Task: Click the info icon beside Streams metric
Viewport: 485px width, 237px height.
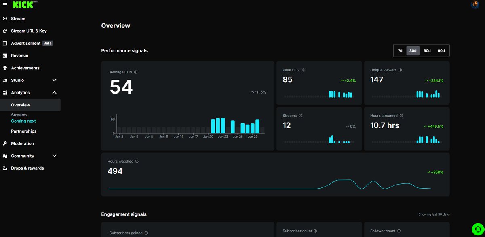Action: (300, 116)
